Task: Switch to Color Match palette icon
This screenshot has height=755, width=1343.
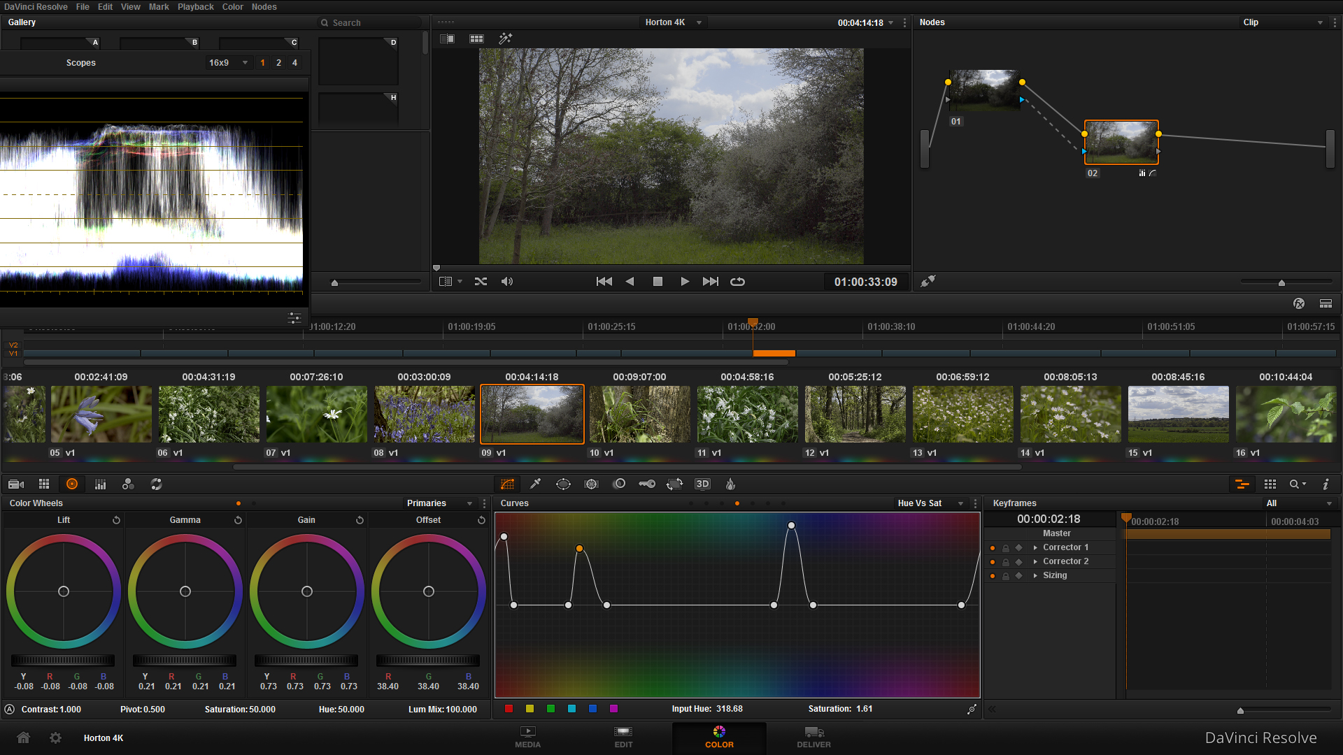Action: click(44, 484)
